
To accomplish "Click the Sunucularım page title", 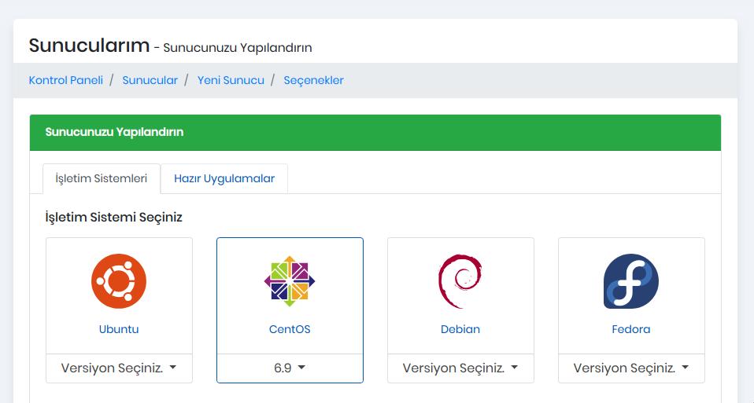I will click(89, 46).
